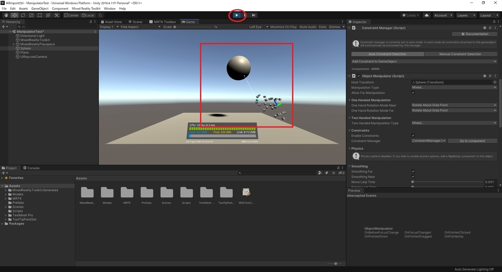Switch to the MRTK Toolbox tab
Screen dimensions: 502x272
pyautogui.click(x=163, y=22)
